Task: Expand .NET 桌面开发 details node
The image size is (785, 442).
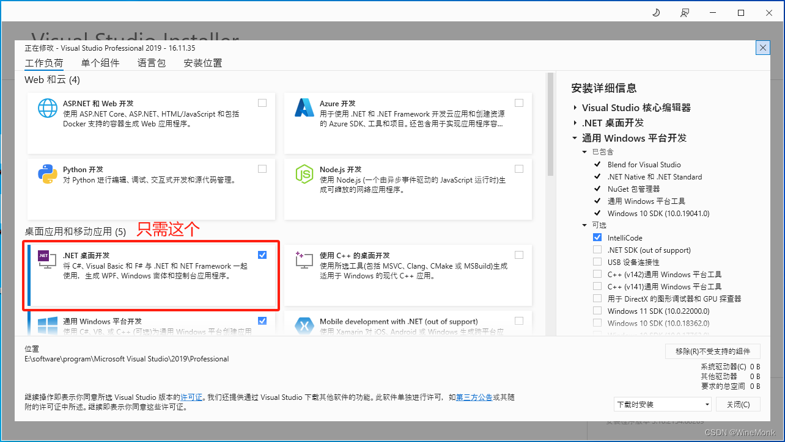Action: (575, 123)
